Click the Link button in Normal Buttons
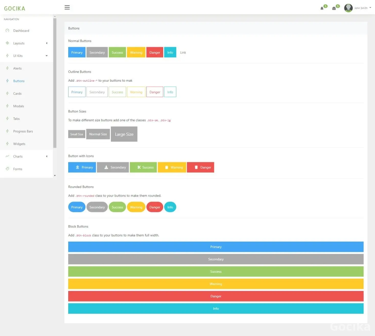 [183, 52]
